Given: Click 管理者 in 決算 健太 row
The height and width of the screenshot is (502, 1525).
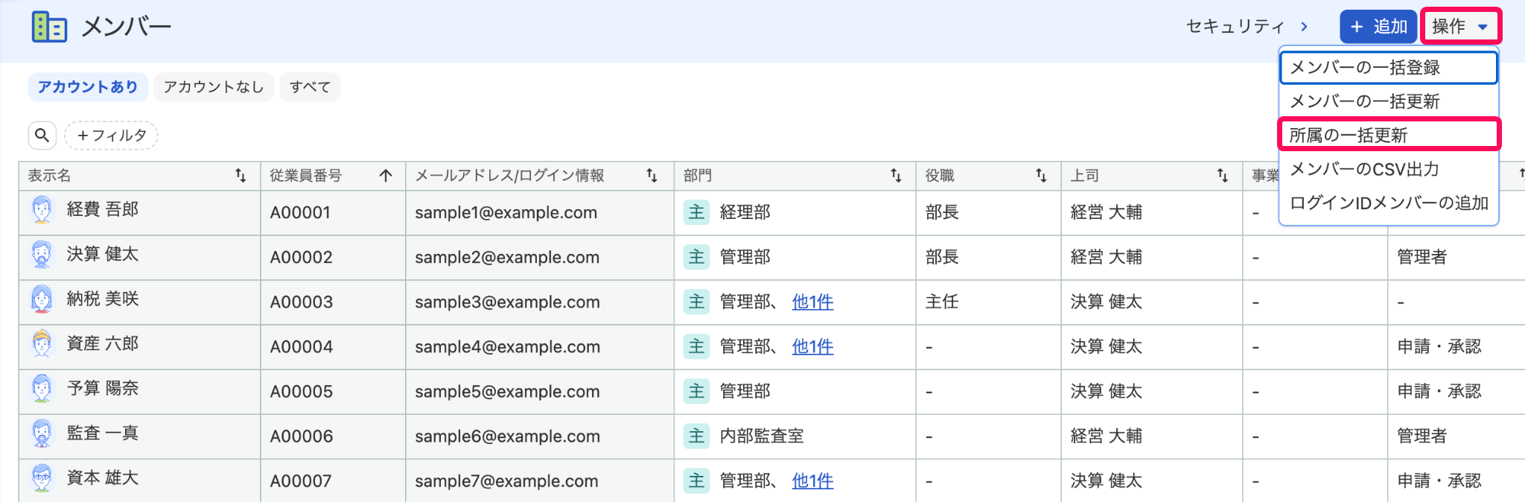Looking at the screenshot, I should coord(1422,257).
